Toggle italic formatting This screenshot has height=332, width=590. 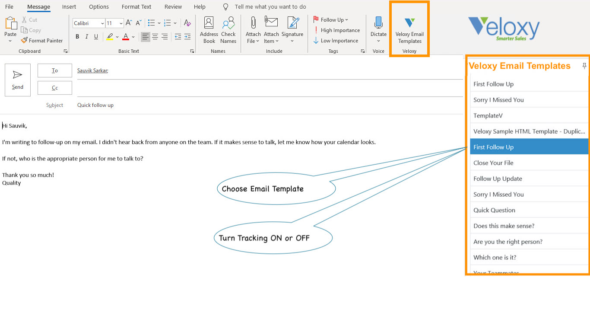[87, 37]
